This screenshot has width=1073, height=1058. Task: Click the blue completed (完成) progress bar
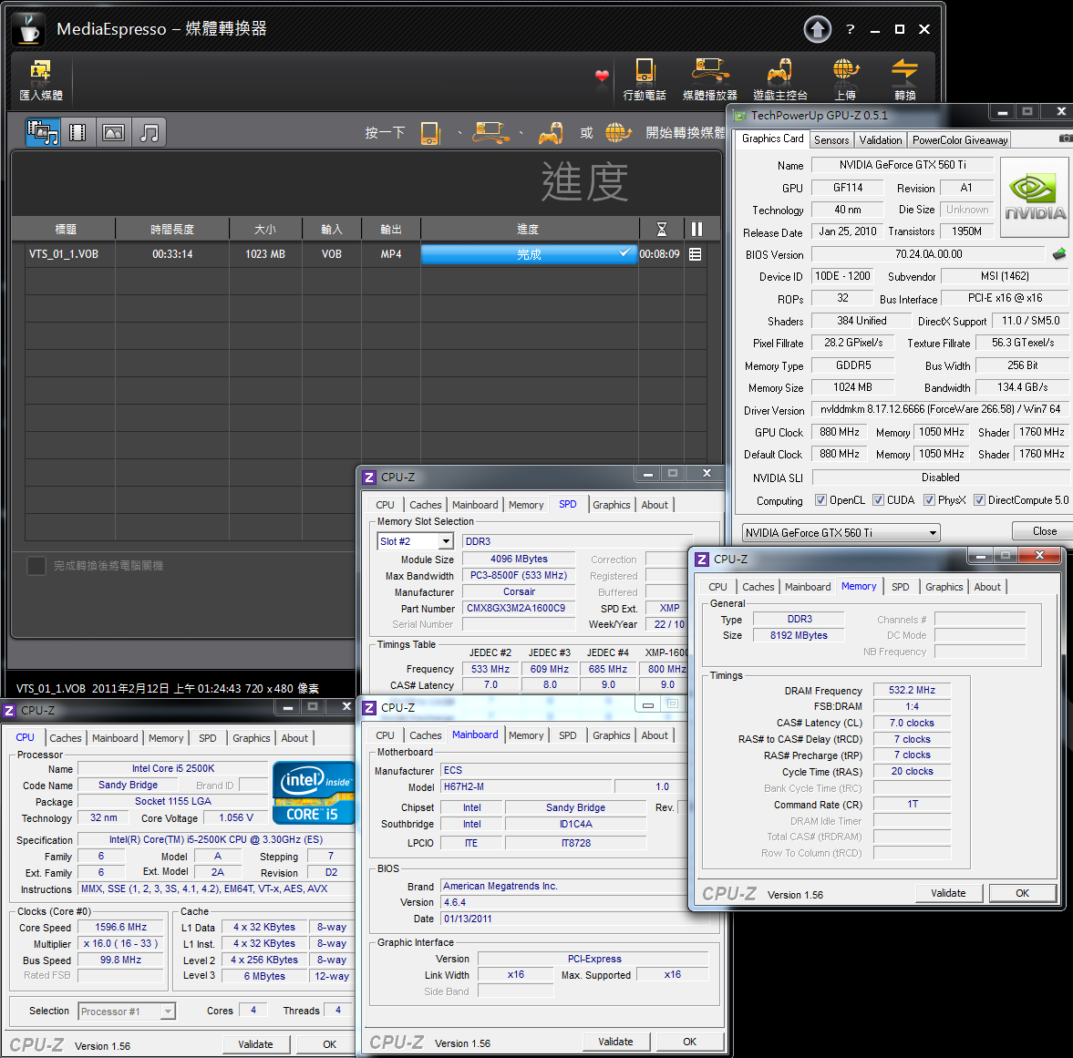tap(528, 254)
